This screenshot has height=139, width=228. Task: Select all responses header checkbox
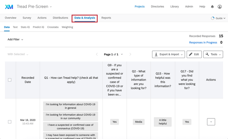[10, 80]
